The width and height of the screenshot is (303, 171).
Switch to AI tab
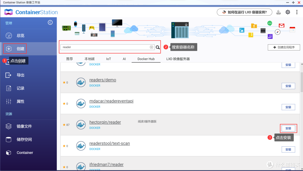pos(124,59)
